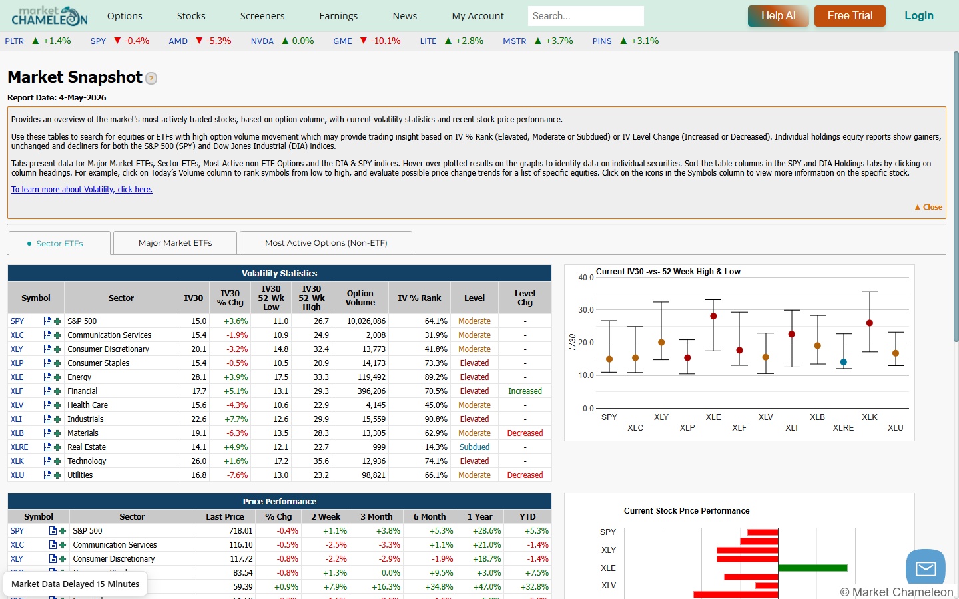Sort by the YTD column in Price Performance
959x599 pixels.
point(527,517)
